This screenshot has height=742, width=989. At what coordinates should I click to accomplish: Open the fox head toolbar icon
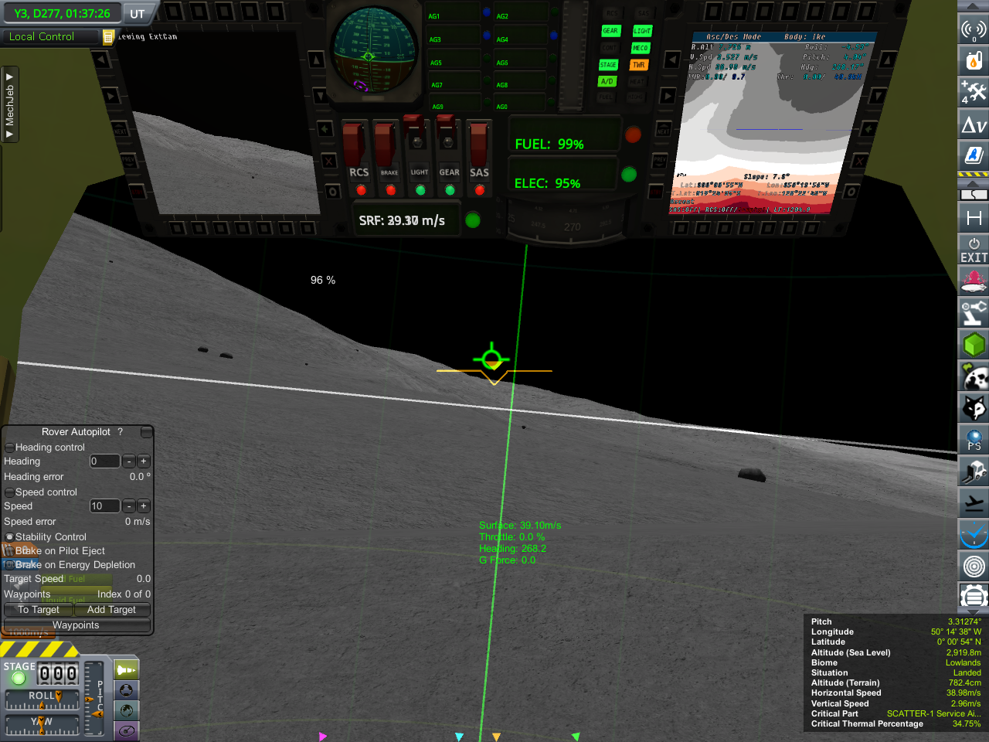(974, 407)
